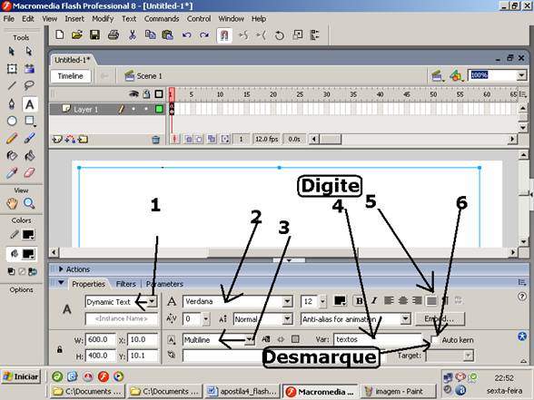The image size is (534, 400).
Task: Open the font size 12 dropdown
Action: 322,301
